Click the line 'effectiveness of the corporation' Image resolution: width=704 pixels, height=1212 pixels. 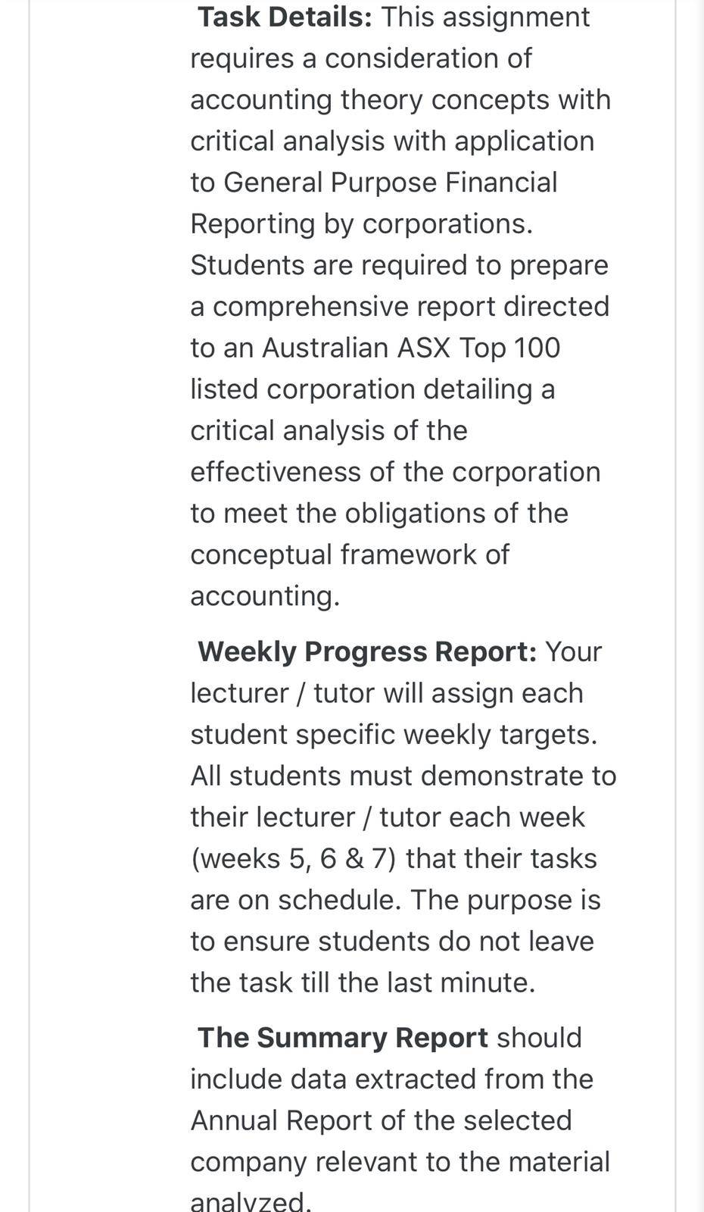[x=395, y=472]
